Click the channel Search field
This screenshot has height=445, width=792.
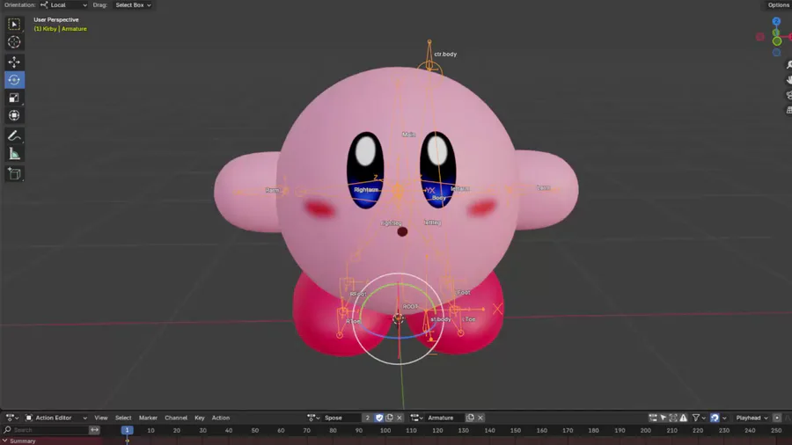tap(46, 430)
